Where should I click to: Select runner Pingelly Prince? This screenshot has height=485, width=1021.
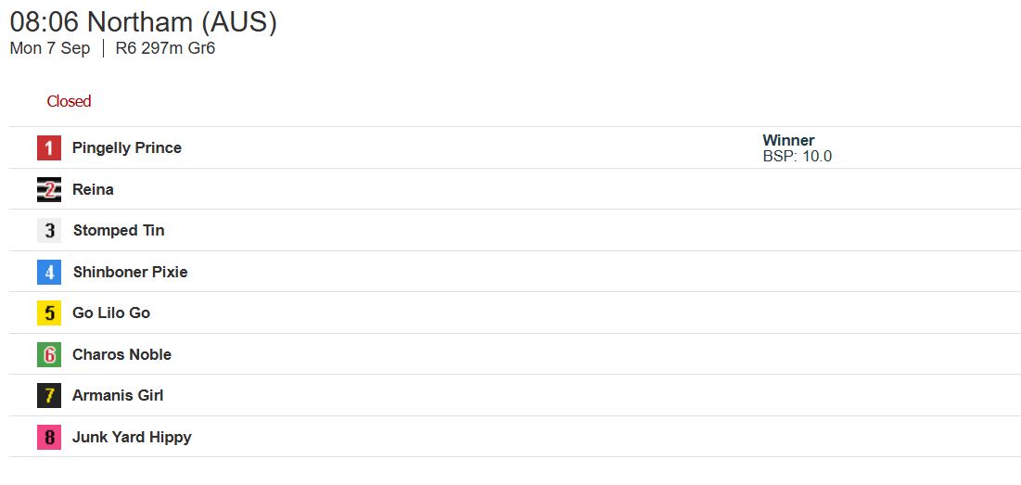coord(127,148)
